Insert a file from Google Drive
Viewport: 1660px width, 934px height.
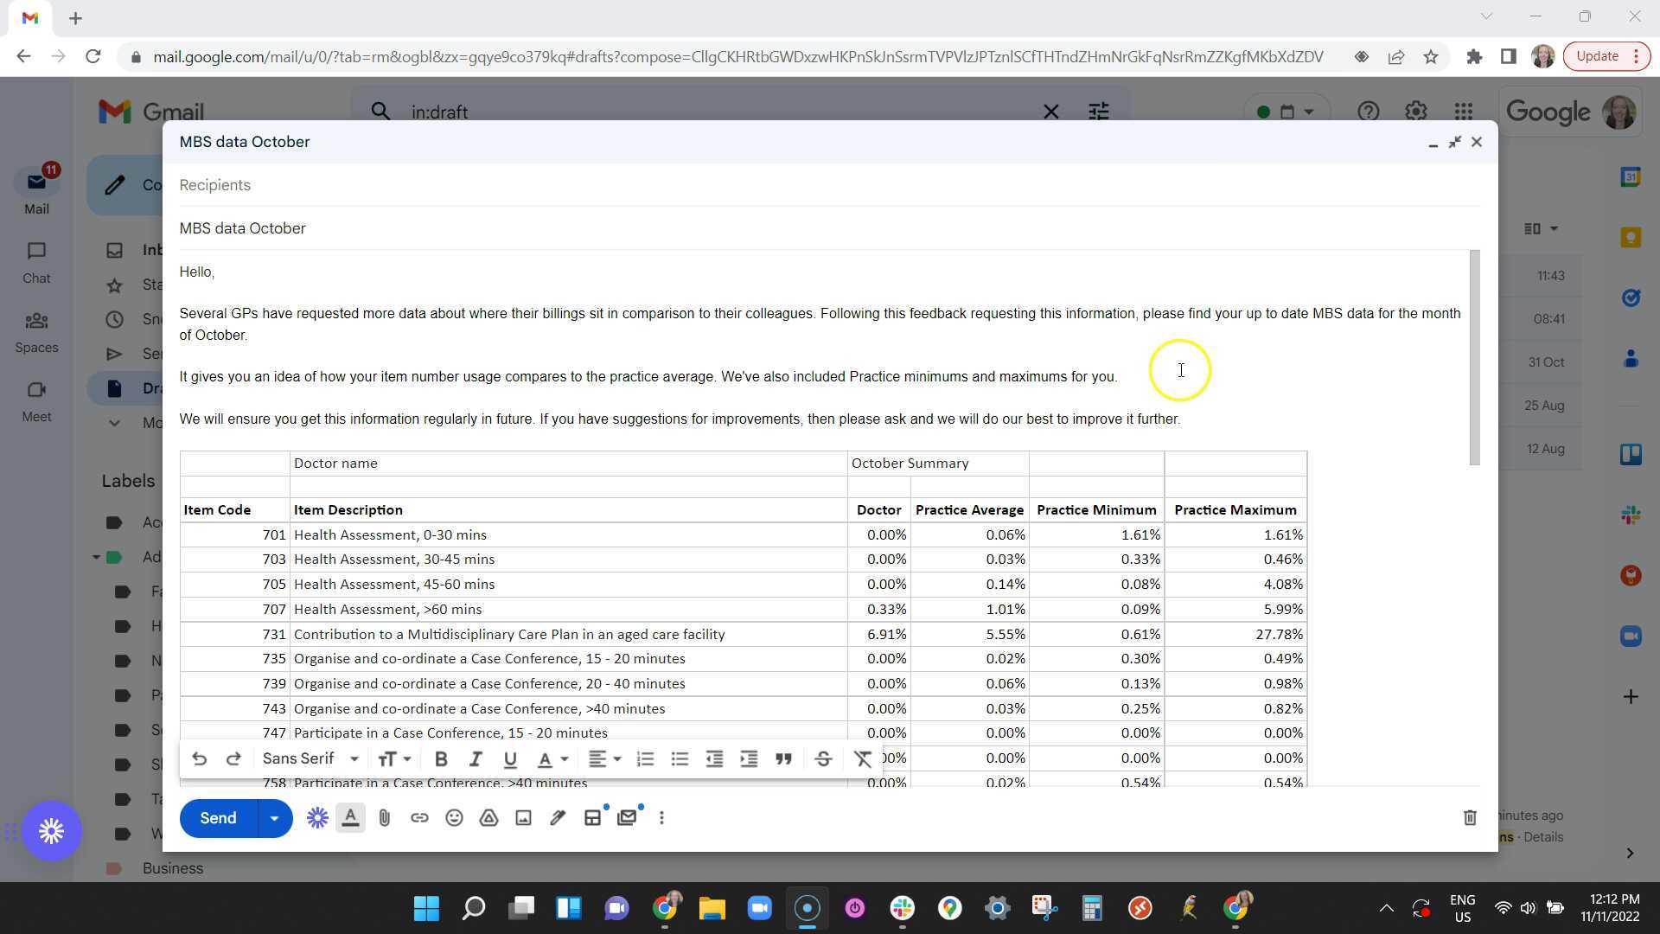tap(488, 817)
